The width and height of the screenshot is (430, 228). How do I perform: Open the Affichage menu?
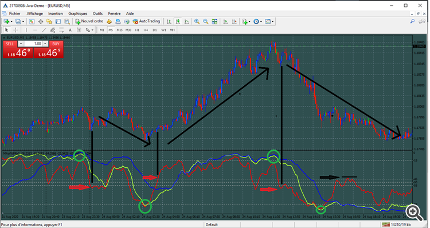click(x=34, y=13)
